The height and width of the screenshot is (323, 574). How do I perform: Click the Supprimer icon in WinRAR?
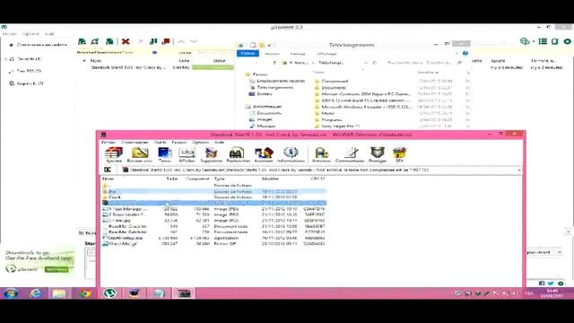click(x=211, y=154)
